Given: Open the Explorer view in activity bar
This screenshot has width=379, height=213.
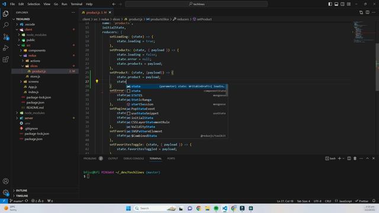Looking at the screenshot, I should [x=5, y=14].
